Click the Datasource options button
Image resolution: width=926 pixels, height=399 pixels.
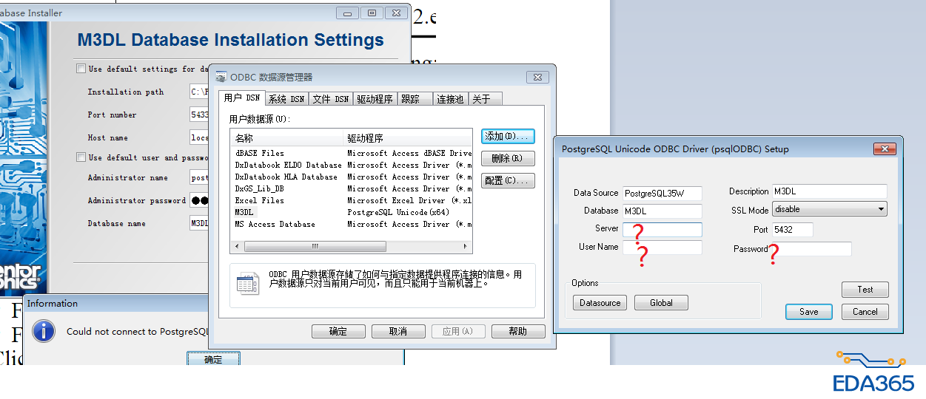point(600,302)
